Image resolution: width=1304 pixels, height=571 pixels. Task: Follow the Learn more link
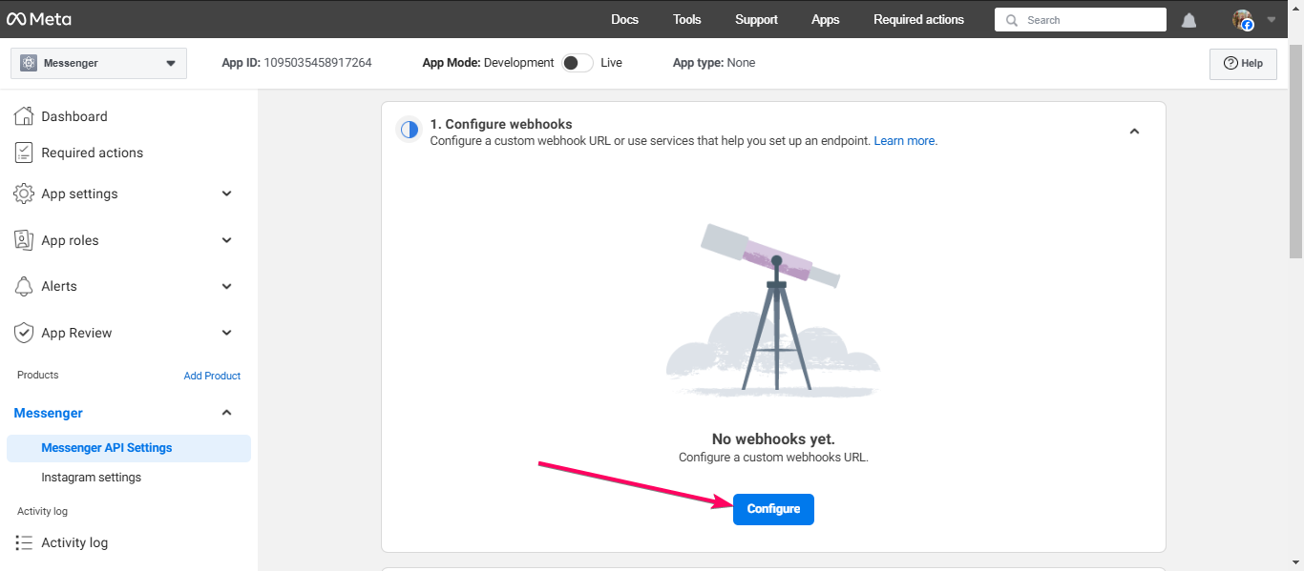point(905,140)
